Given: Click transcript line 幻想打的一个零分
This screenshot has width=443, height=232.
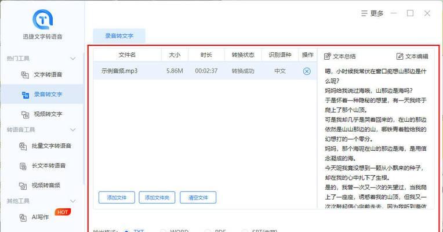Looking at the screenshot, I should pyautogui.click(x=349, y=139).
